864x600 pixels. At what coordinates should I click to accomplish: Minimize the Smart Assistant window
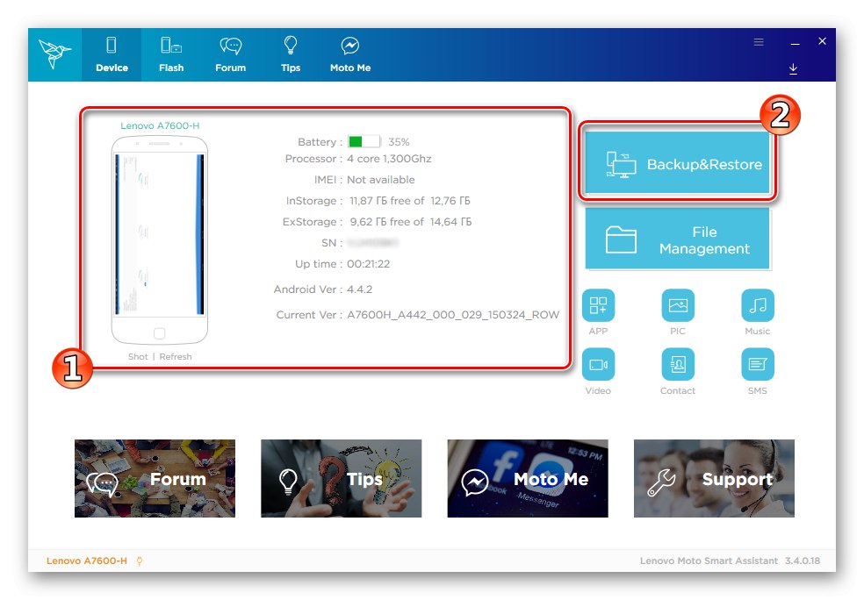click(x=795, y=42)
